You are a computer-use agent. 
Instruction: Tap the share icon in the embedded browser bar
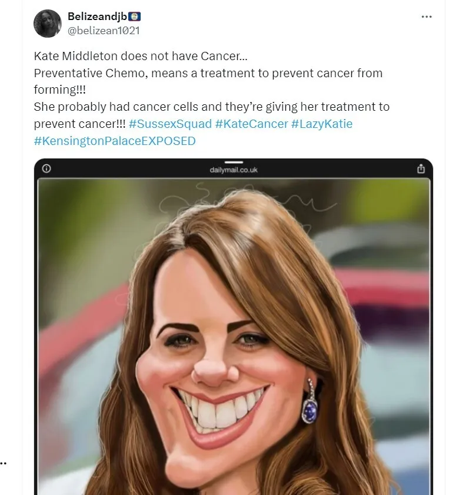click(421, 169)
